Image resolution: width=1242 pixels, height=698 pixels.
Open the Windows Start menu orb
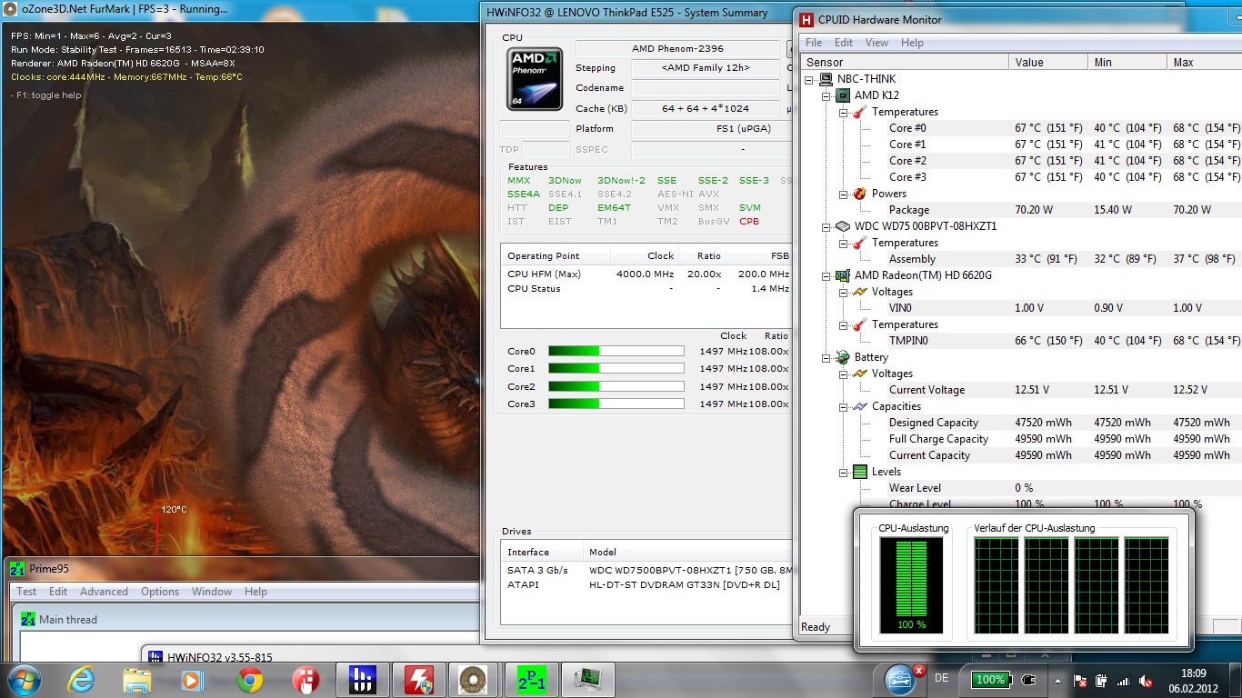coord(24,680)
